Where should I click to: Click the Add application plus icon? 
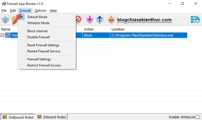6,19
